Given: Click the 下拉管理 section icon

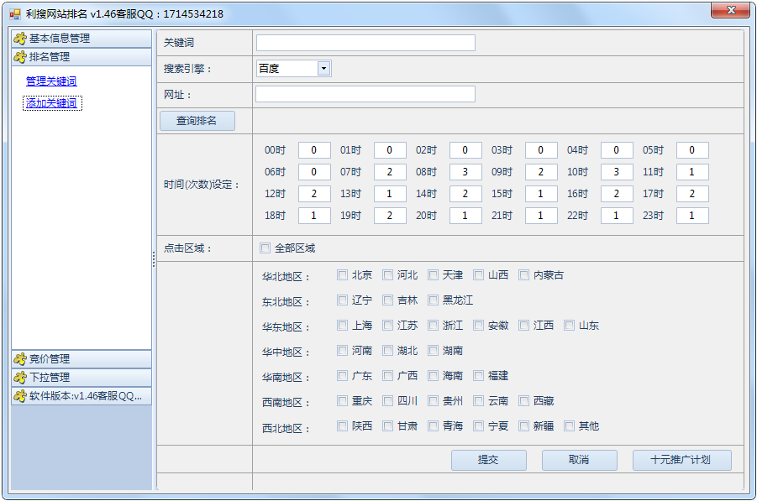Looking at the screenshot, I should pos(20,378).
